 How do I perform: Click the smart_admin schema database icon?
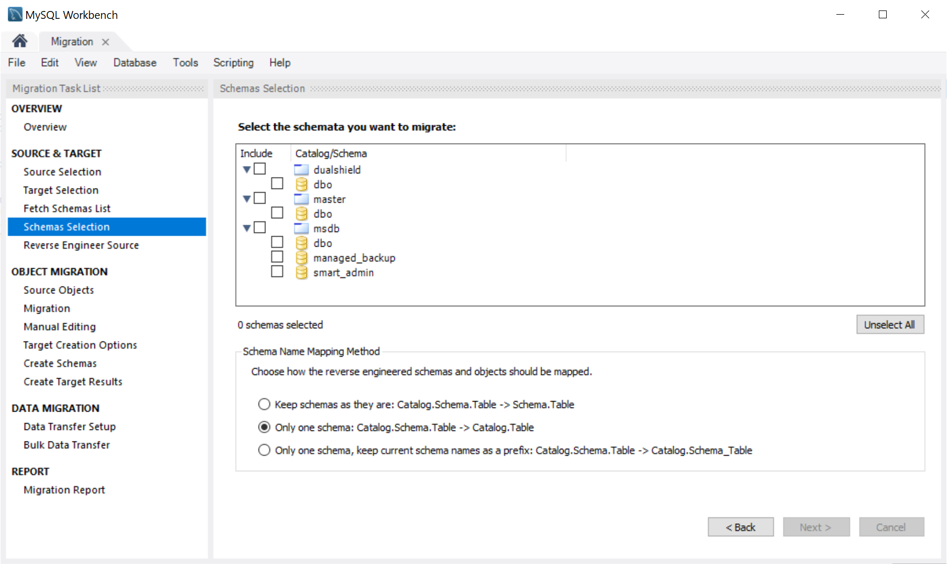(x=301, y=272)
